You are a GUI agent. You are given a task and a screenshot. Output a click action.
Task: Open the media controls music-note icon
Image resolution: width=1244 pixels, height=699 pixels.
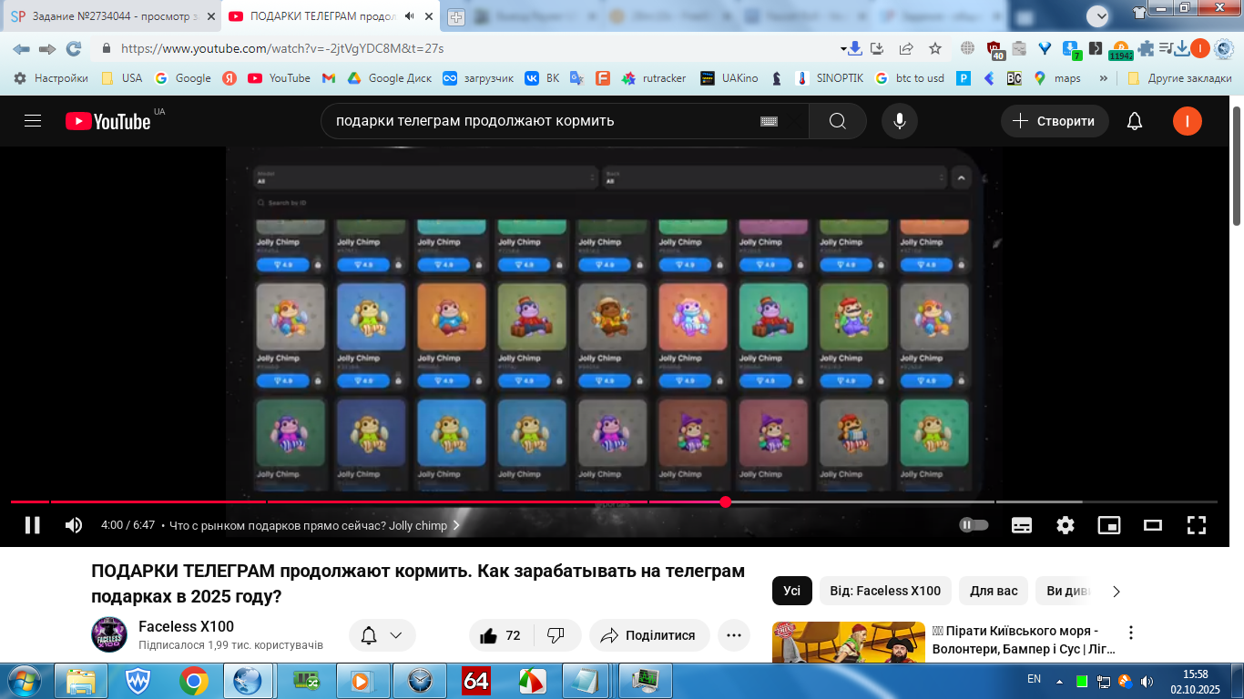[x=1165, y=48]
